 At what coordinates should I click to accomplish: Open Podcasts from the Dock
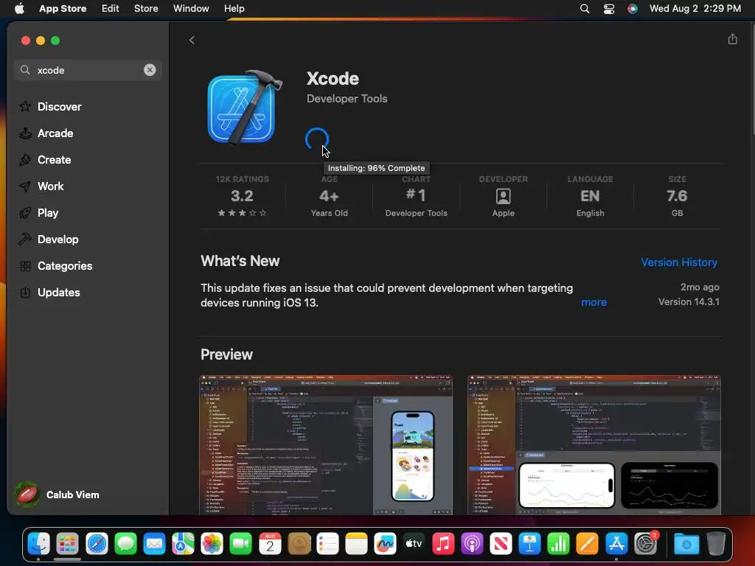pyautogui.click(x=472, y=545)
